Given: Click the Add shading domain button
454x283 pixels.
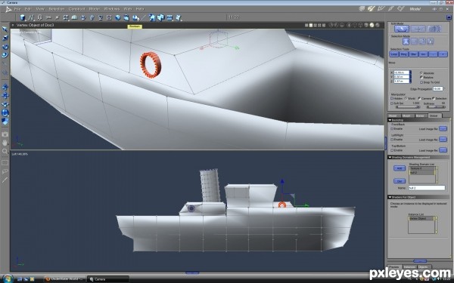Looking at the screenshot, I should (x=400, y=168).
